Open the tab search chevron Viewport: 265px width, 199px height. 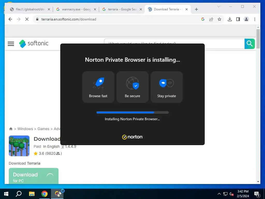[x=218, y=6]
